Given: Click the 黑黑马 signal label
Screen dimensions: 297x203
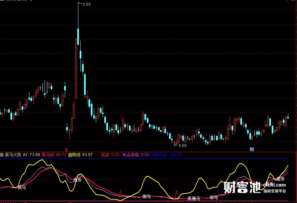Looking at the screenshot, I should [194, 199].
